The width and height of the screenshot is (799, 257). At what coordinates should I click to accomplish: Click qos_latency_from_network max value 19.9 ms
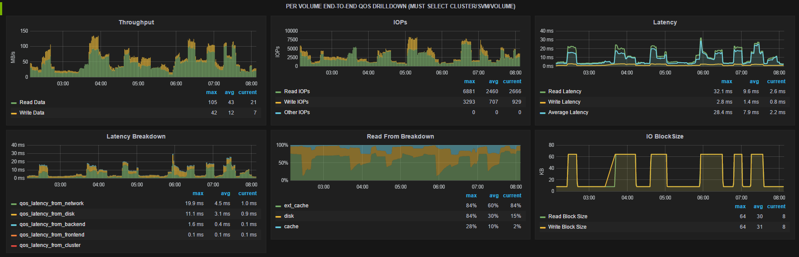194,203
